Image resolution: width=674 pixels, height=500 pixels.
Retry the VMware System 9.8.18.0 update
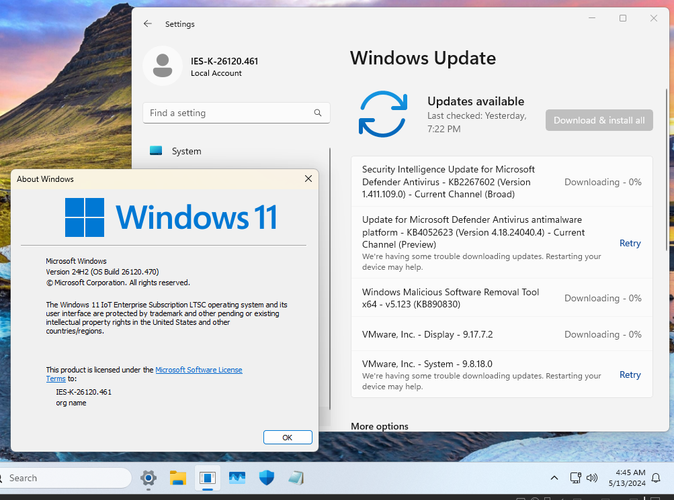(630, 374)
